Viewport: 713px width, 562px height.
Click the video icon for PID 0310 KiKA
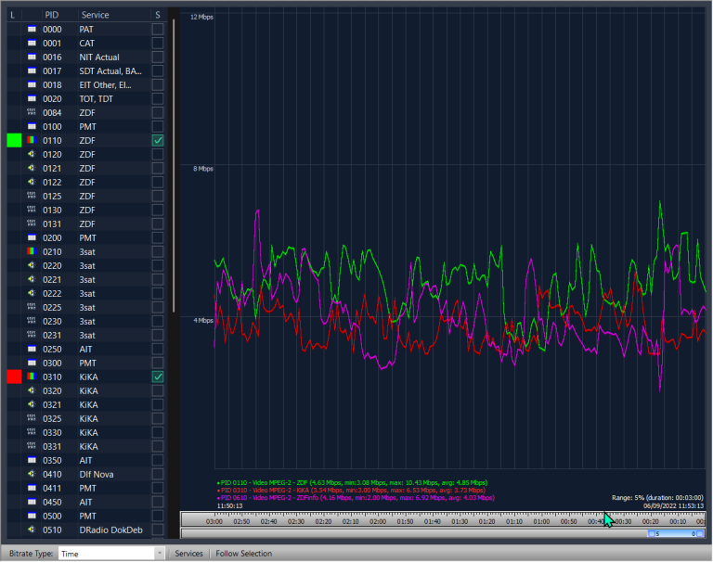[32, 377]
